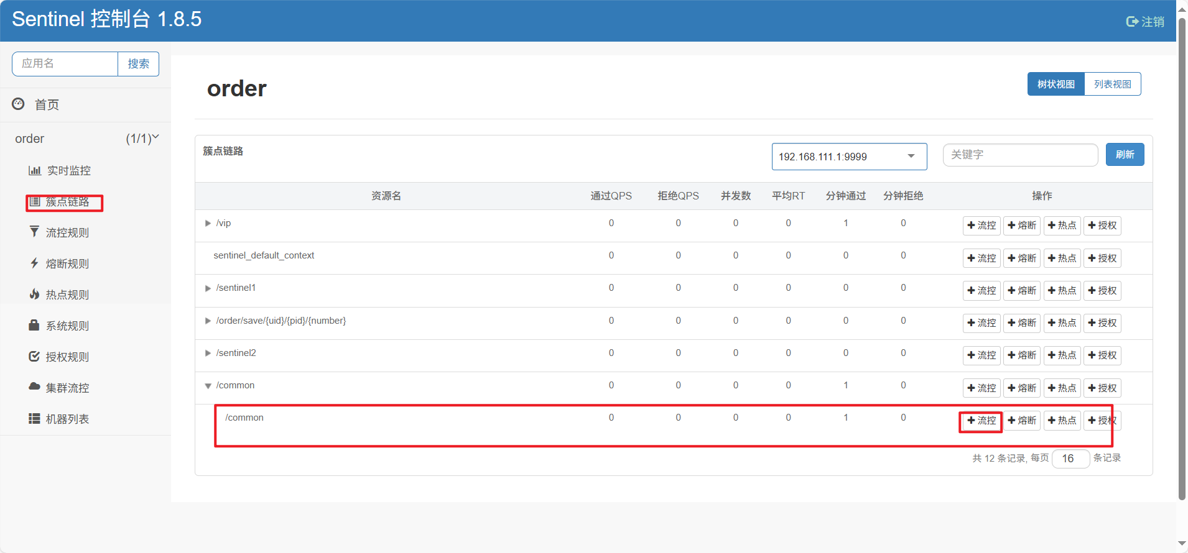Add 热点 rule for child /common
This screenshot has height=553, width=1188.
(1062, 421)
